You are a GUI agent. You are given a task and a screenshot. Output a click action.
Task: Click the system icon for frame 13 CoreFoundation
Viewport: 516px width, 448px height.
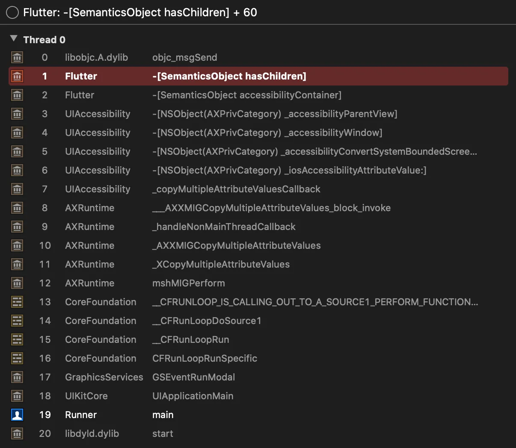coord(17,302)
